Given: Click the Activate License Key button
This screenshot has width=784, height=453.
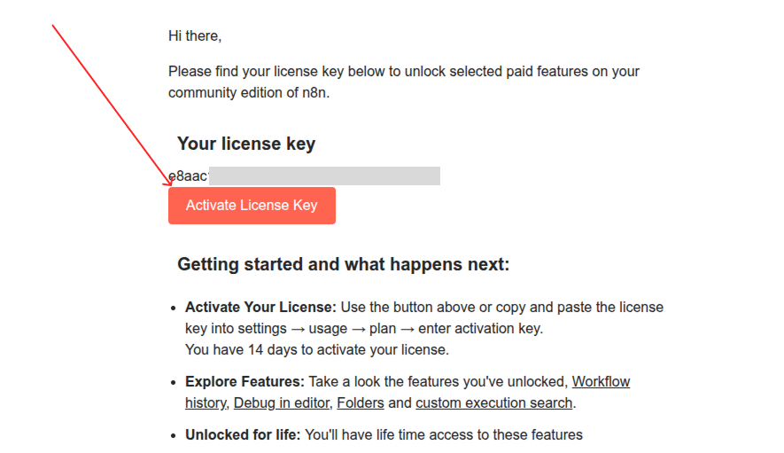Looking at the screenshot, I should point(252,206).
